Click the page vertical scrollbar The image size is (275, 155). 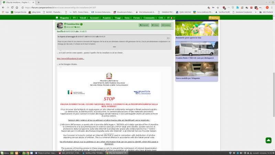point(274,94)
